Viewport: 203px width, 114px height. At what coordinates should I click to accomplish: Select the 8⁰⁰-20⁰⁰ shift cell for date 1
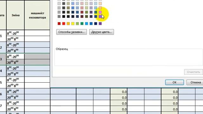pos(16,33)
